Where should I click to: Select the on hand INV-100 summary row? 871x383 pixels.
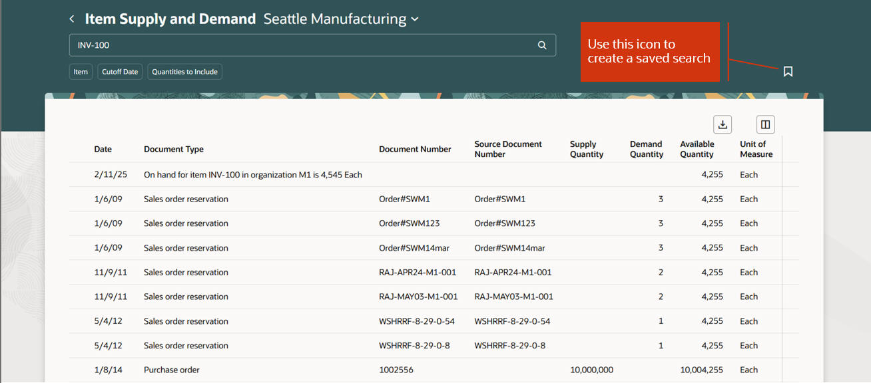click(252, 175)
